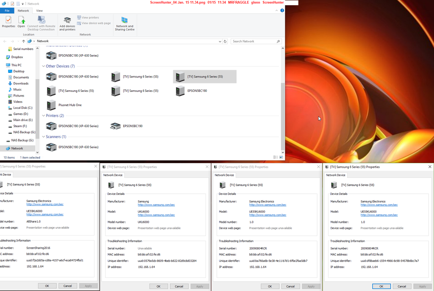Click OK in the dialog with uuid ba766a6b
This screenshot has height=291, width=434.
click(270, 287)
